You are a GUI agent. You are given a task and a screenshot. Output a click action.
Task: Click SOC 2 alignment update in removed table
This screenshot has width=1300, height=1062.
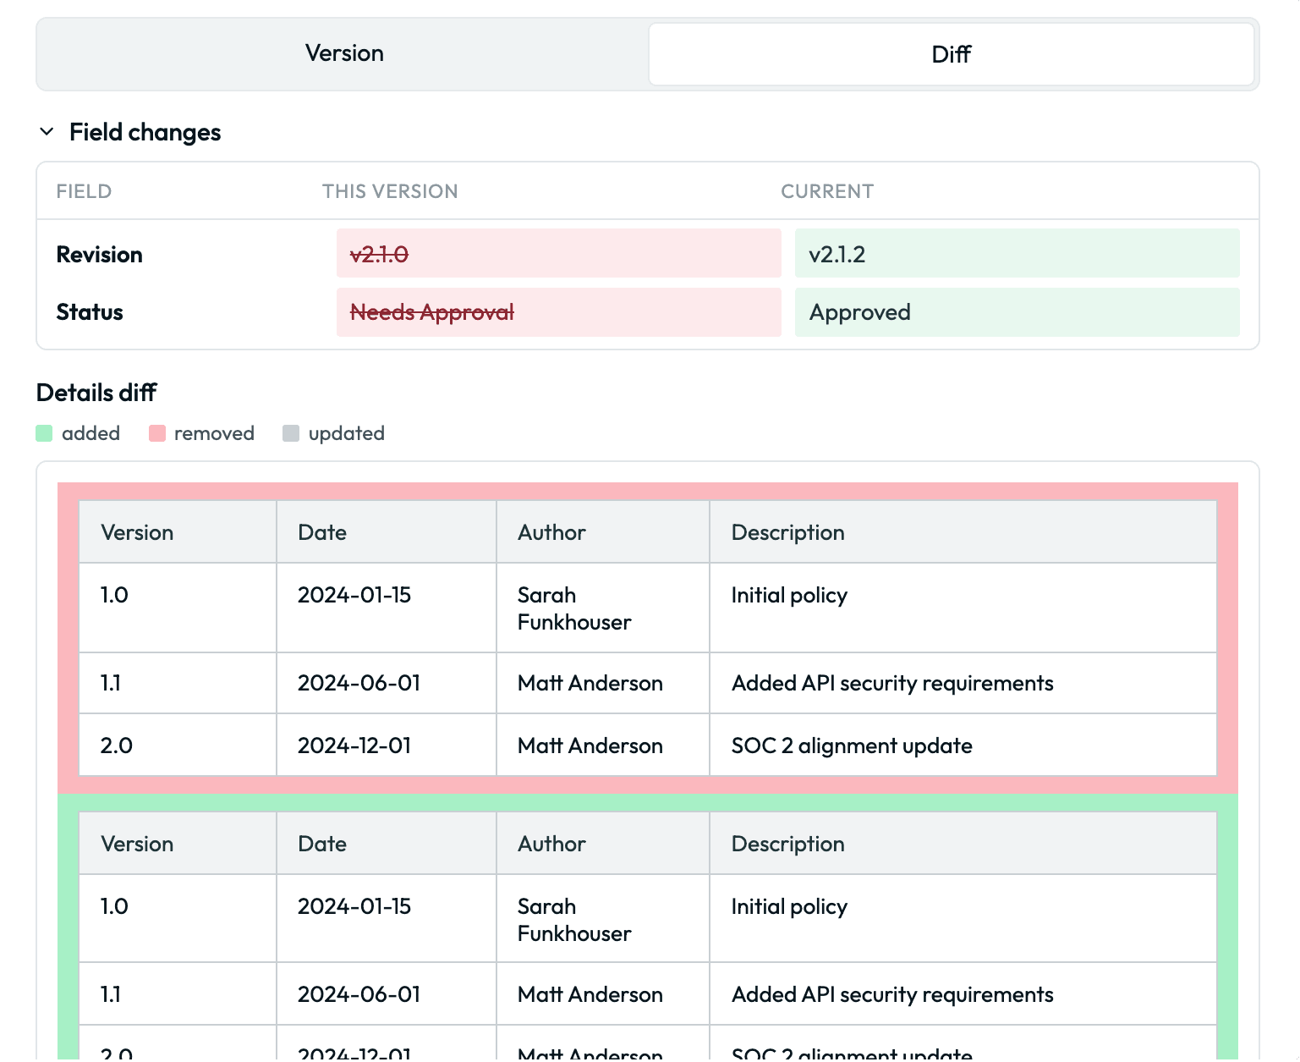pos(852,746)
